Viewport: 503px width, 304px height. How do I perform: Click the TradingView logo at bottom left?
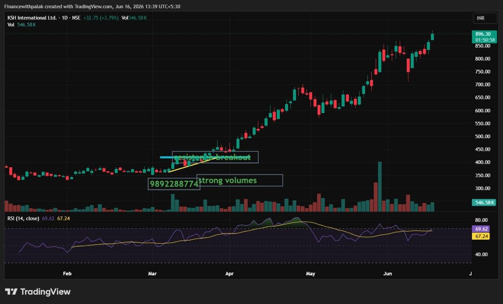[x=38, y=292]
